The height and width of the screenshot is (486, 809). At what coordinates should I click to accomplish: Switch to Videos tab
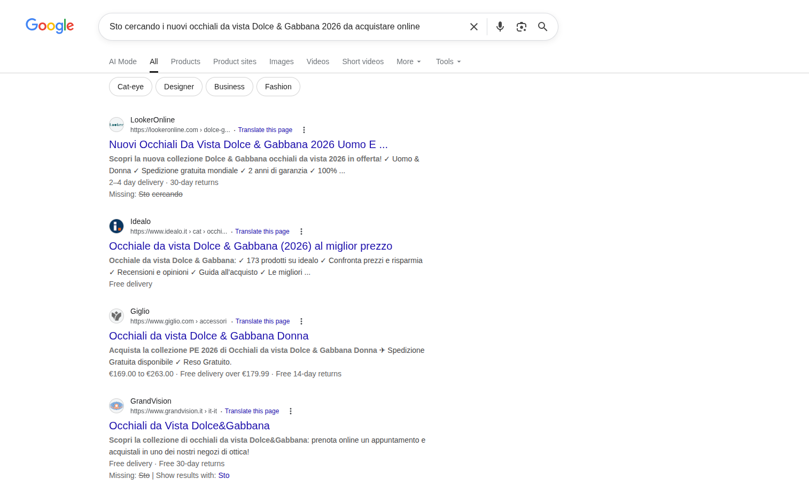(318, 61)
